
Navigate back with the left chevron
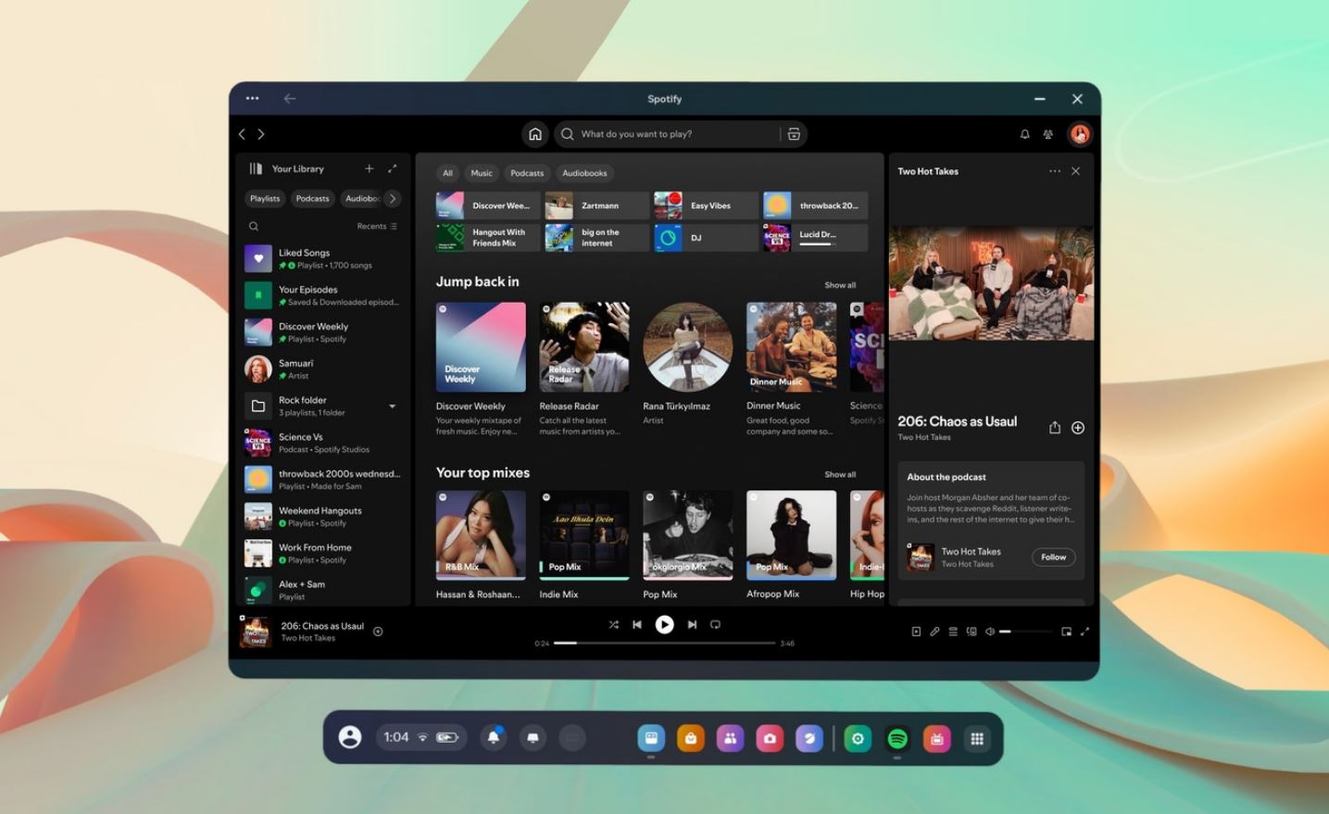(x=243, y=134)
